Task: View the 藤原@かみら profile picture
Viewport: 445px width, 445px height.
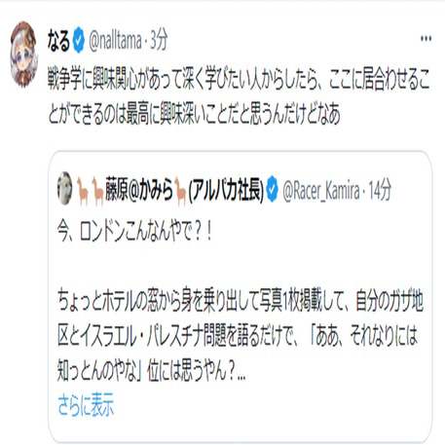Action: click(x=64, y=190)
